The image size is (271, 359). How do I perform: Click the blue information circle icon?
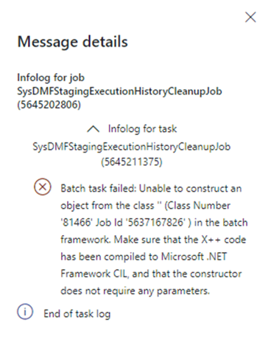[x=25, y=312]
